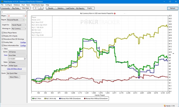Image resolution: width=179 pixels, height=107 pixels.
Task: Open the Configure menu
Action: tap(8, 5)
